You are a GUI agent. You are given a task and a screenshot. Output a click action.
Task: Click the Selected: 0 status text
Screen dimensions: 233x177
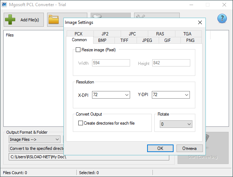coord(89,173)
